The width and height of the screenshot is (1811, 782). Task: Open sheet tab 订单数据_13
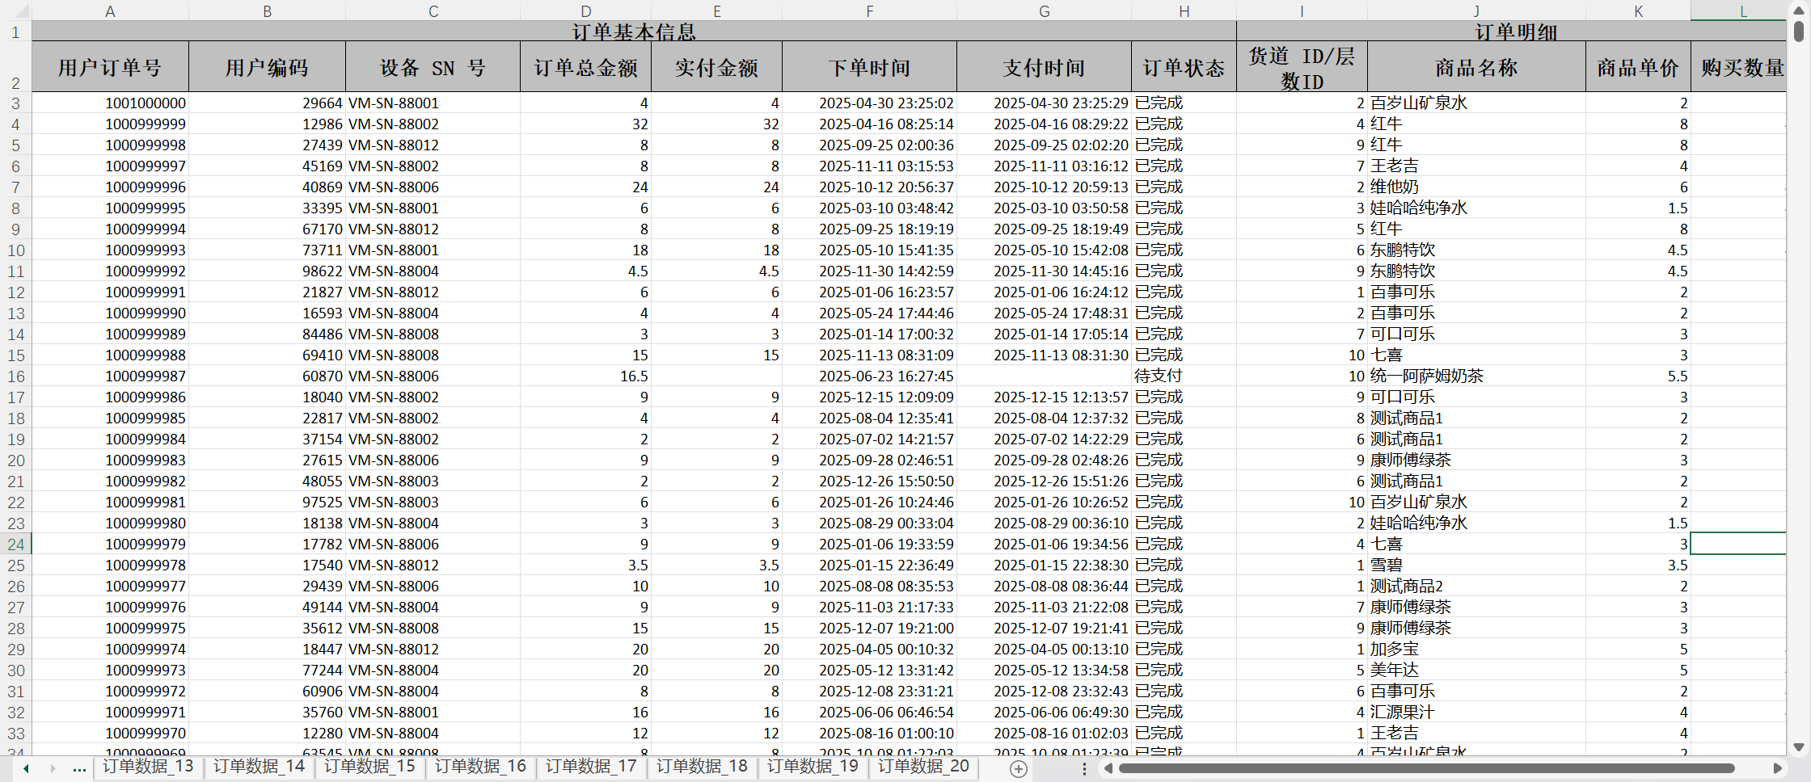[148, 766]
